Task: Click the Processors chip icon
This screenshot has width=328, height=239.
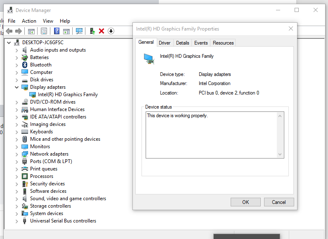Action: [25, 176]
